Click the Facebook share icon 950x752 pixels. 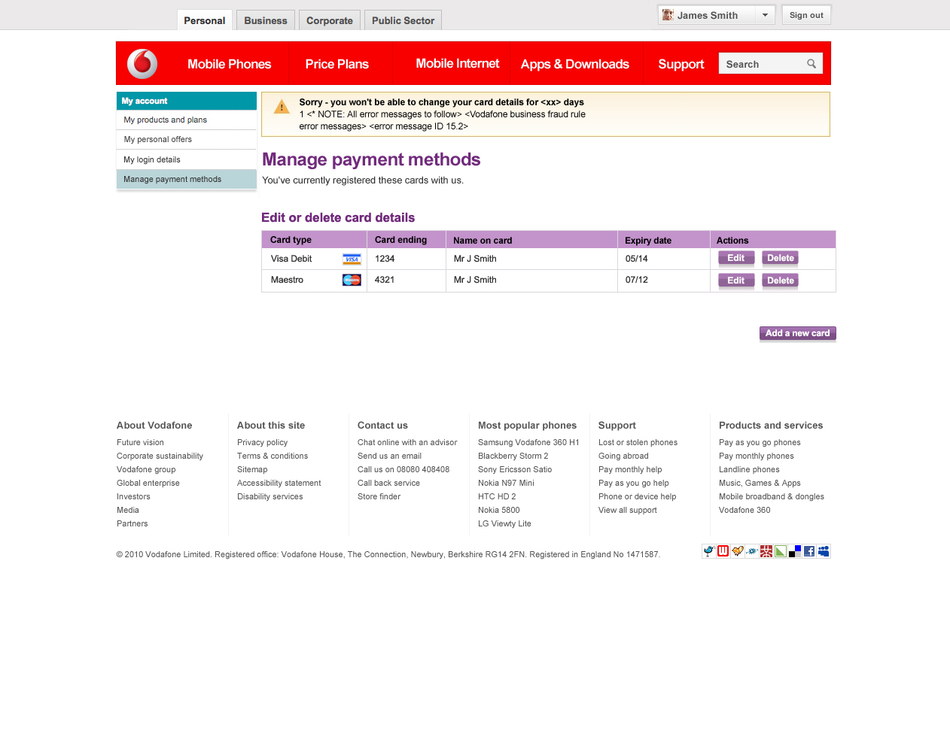pos(809,551)
